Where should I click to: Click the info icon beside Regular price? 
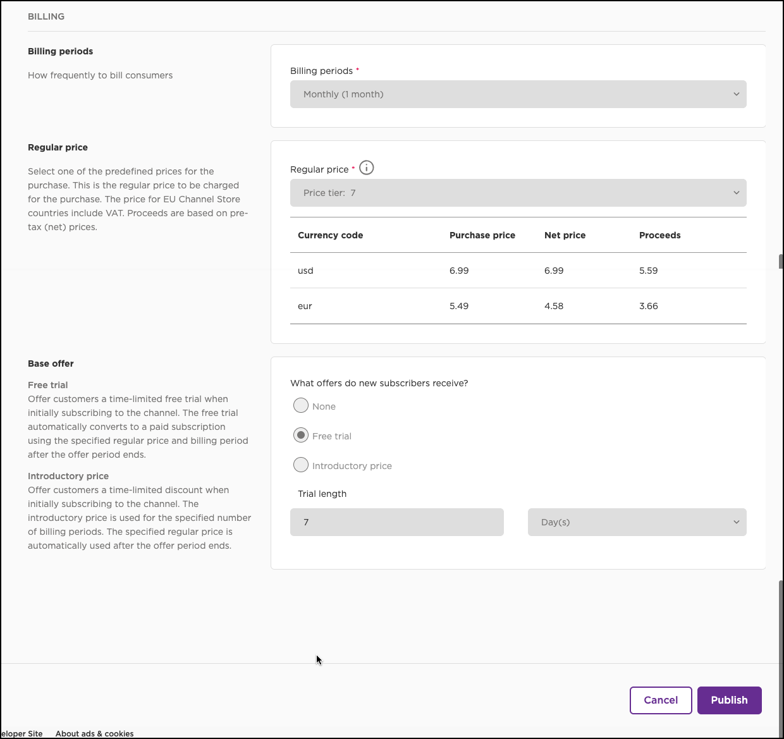367,168
